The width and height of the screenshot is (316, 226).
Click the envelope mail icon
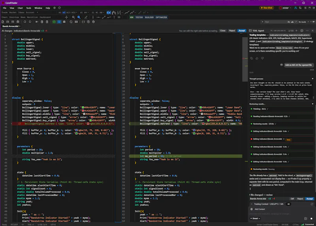click(76, 22)
